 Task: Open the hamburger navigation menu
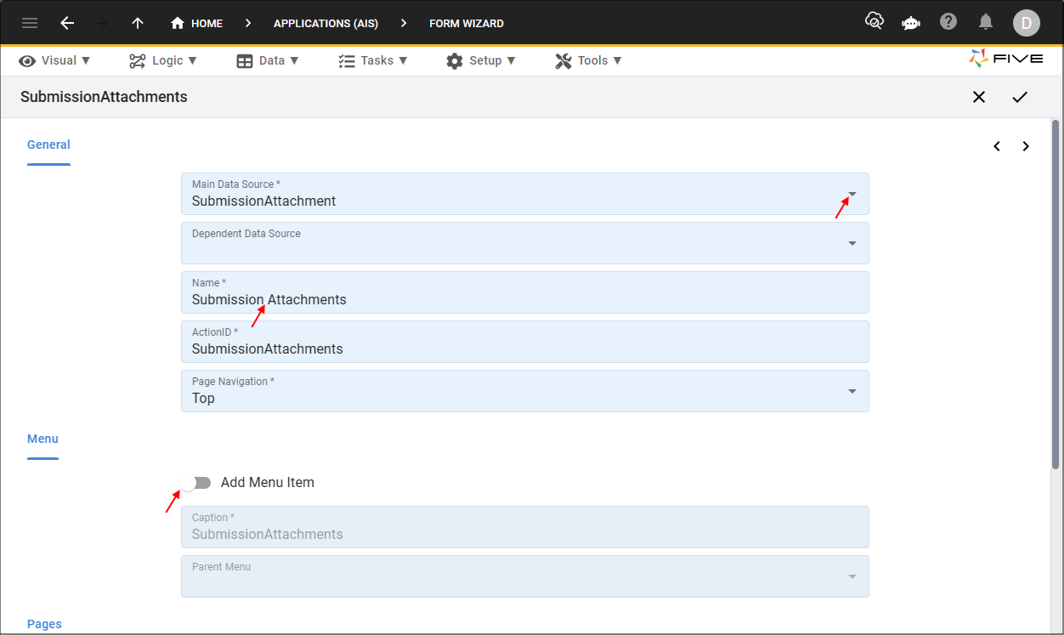[x=30, y=22]
